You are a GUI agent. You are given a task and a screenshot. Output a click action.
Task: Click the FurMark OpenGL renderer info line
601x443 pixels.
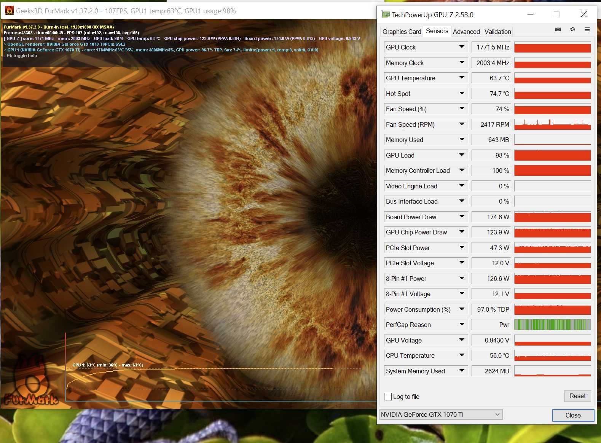click(65, 44)
